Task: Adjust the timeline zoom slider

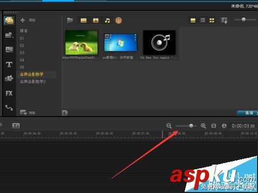Action: click(191, 126)
